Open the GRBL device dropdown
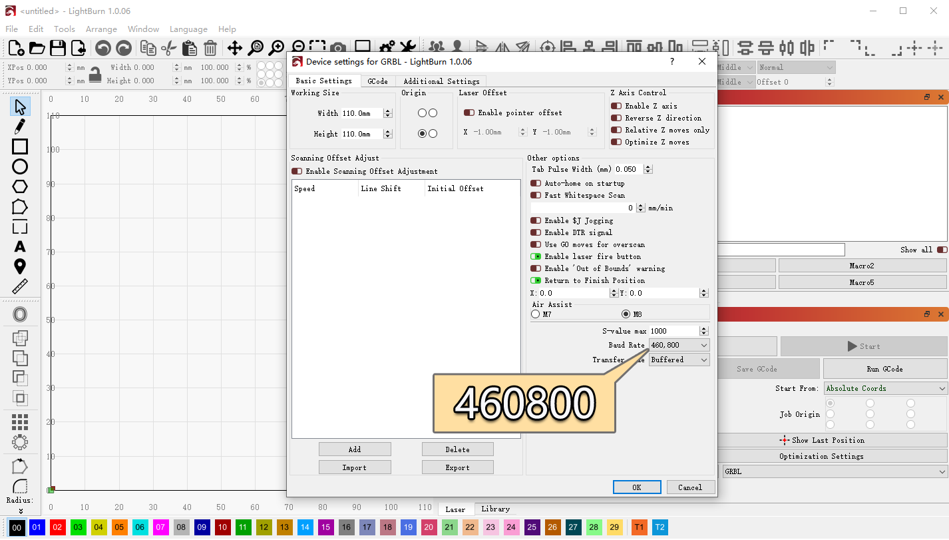The image size is (949, 540). tap(835, 471)
